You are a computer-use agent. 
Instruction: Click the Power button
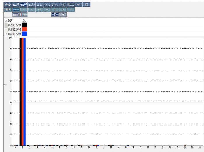point(79,5)
